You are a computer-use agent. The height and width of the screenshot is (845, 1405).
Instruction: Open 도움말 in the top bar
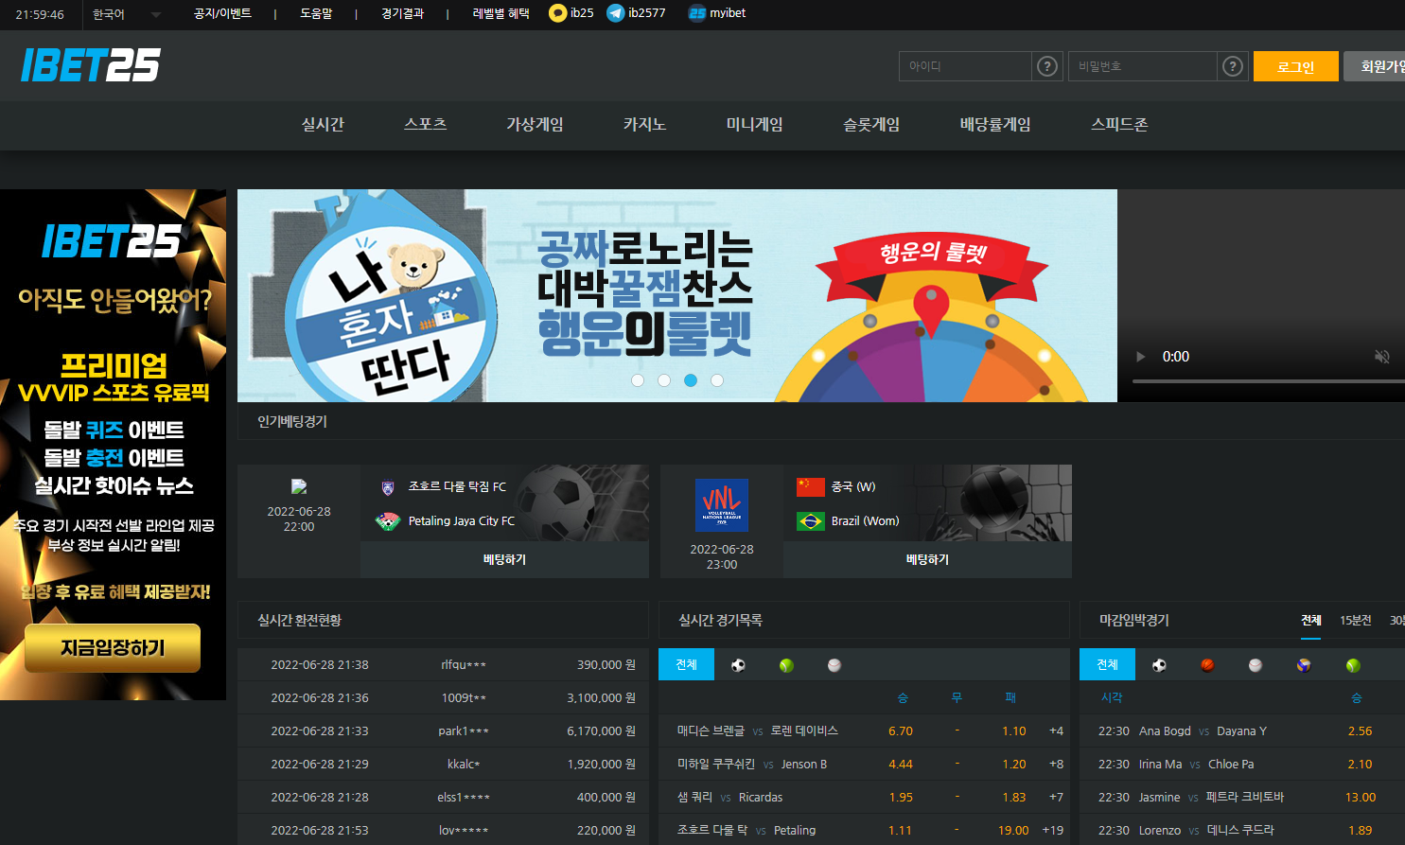316,13
